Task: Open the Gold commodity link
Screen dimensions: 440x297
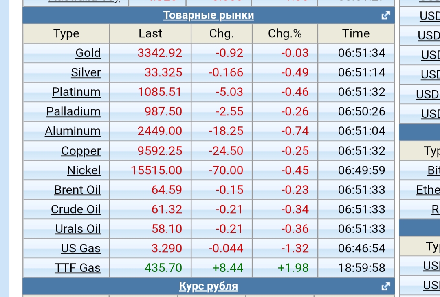Action: coord(88,53)
